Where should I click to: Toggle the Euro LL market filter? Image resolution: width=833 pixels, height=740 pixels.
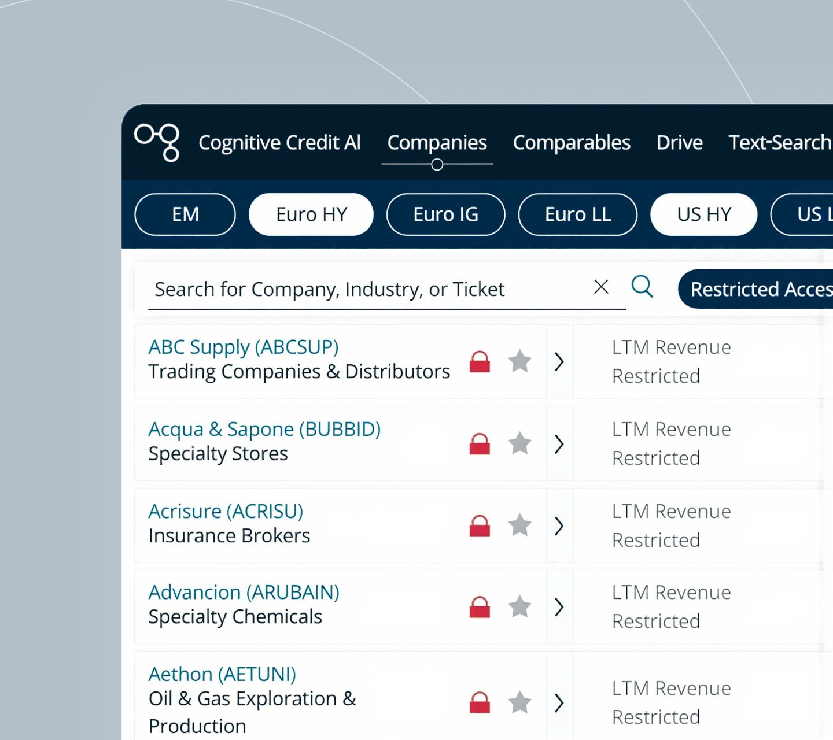click(578, 214)
